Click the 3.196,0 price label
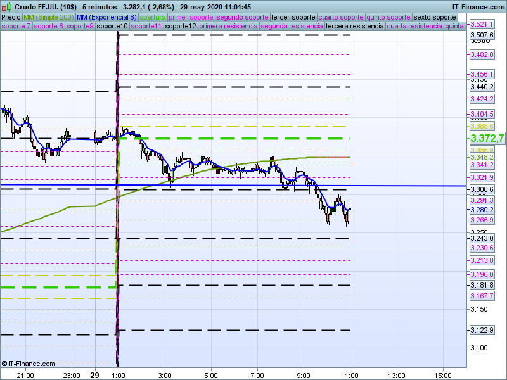The image size is (507, 380). click(x=482, y=274)
